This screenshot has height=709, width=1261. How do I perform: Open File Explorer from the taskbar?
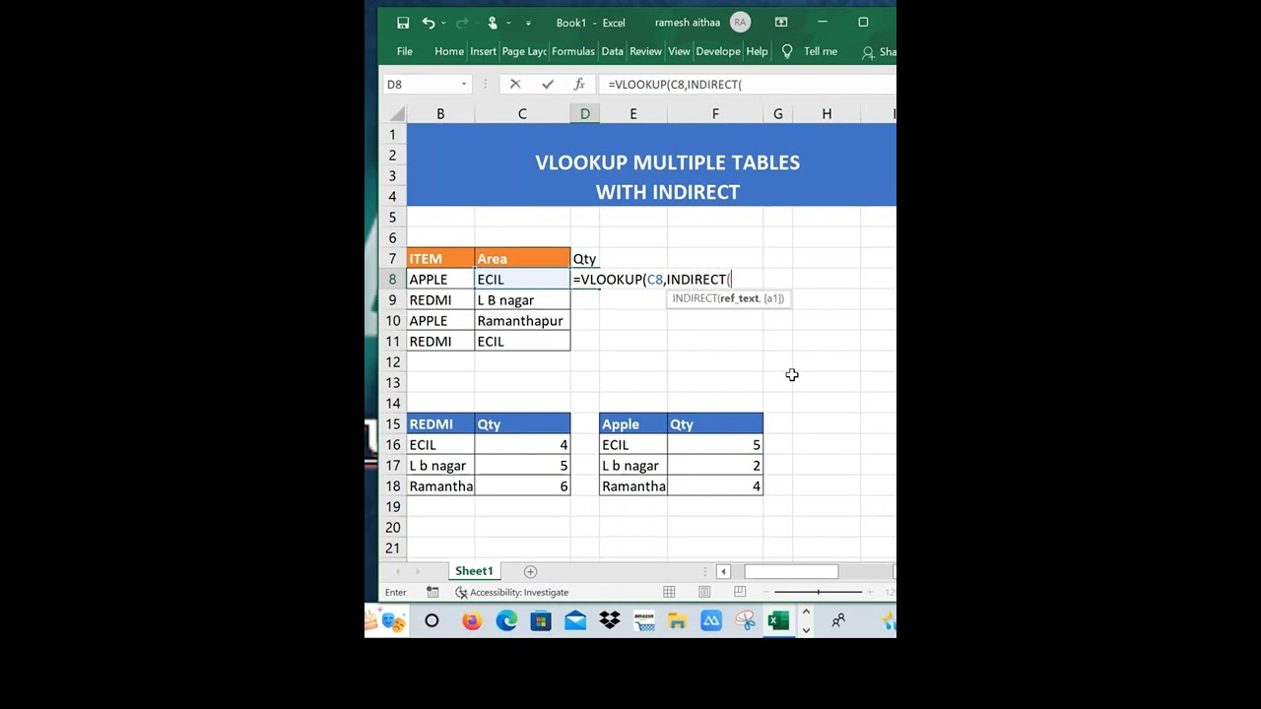point(677,620)
